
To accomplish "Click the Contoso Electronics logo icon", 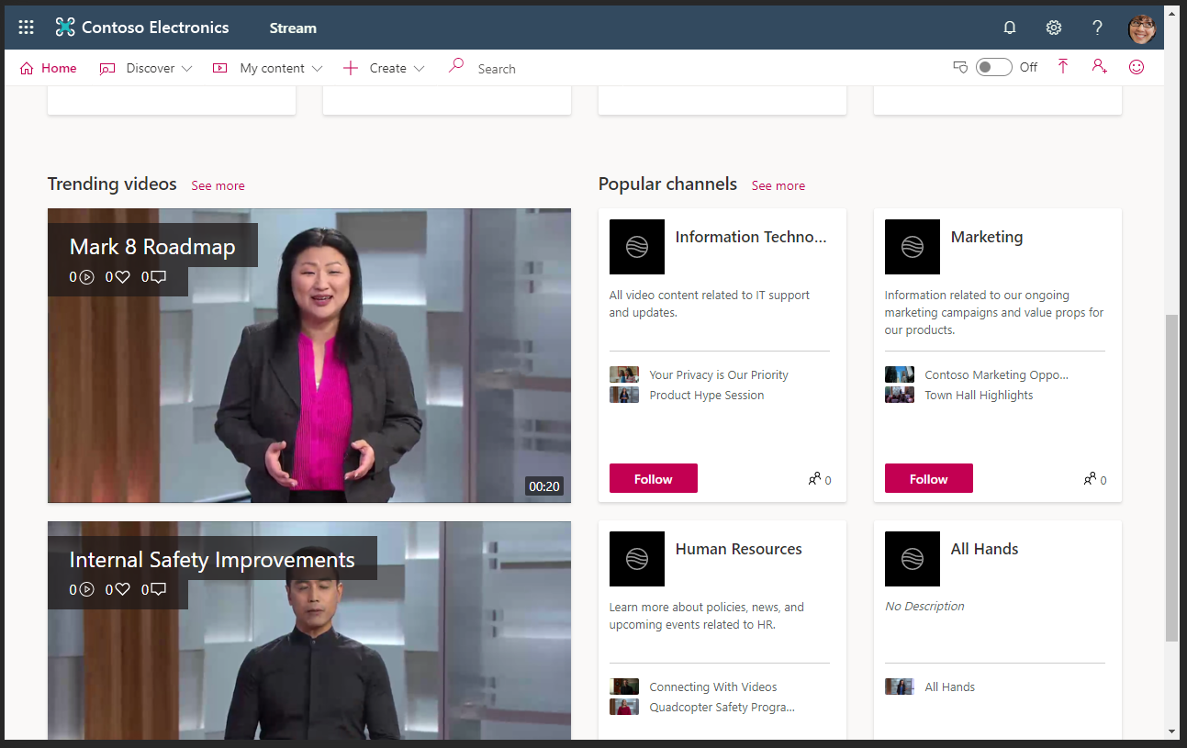I will [x=65, y=28].
